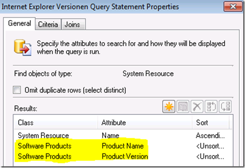Click the Properties icon in Results toolbar
This screenshot has width=245, height=168.
click(x=183, y=107)
